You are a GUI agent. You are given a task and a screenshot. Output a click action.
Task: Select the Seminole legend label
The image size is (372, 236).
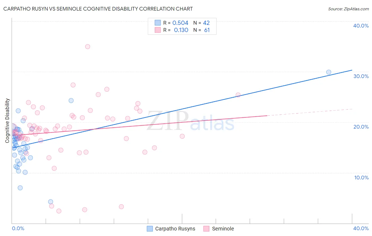pos(223,229)
